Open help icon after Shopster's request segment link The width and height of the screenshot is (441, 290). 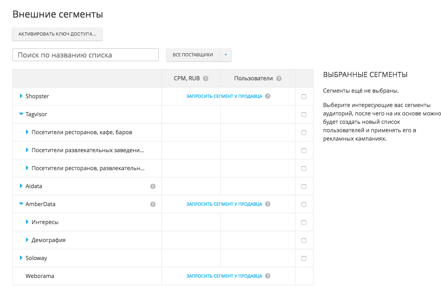coord(267,96)
